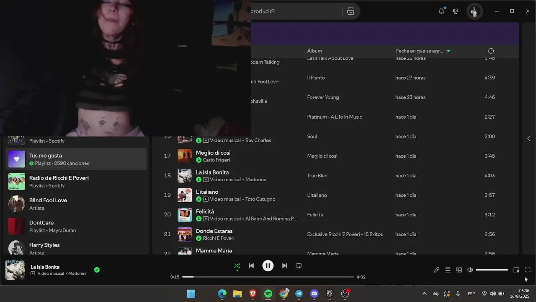Play L'italiano track

[336, 195]
